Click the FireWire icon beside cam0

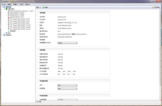8,19
